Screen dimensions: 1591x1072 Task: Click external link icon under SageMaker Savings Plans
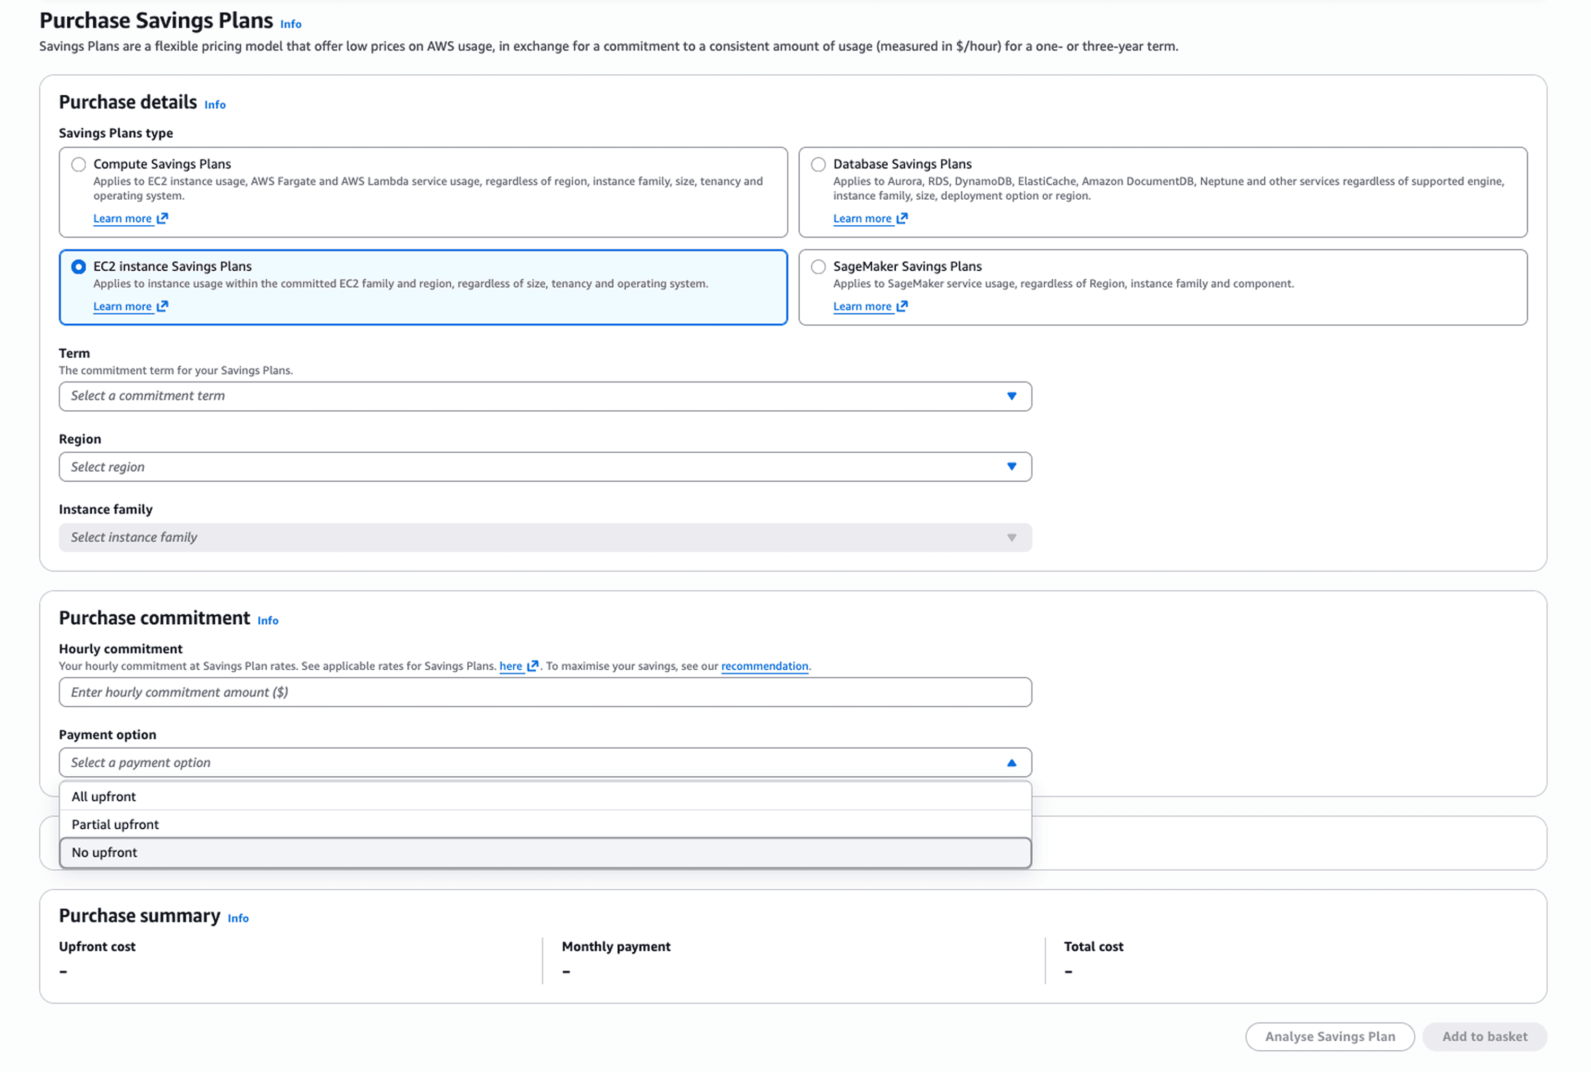pos(902,306)
